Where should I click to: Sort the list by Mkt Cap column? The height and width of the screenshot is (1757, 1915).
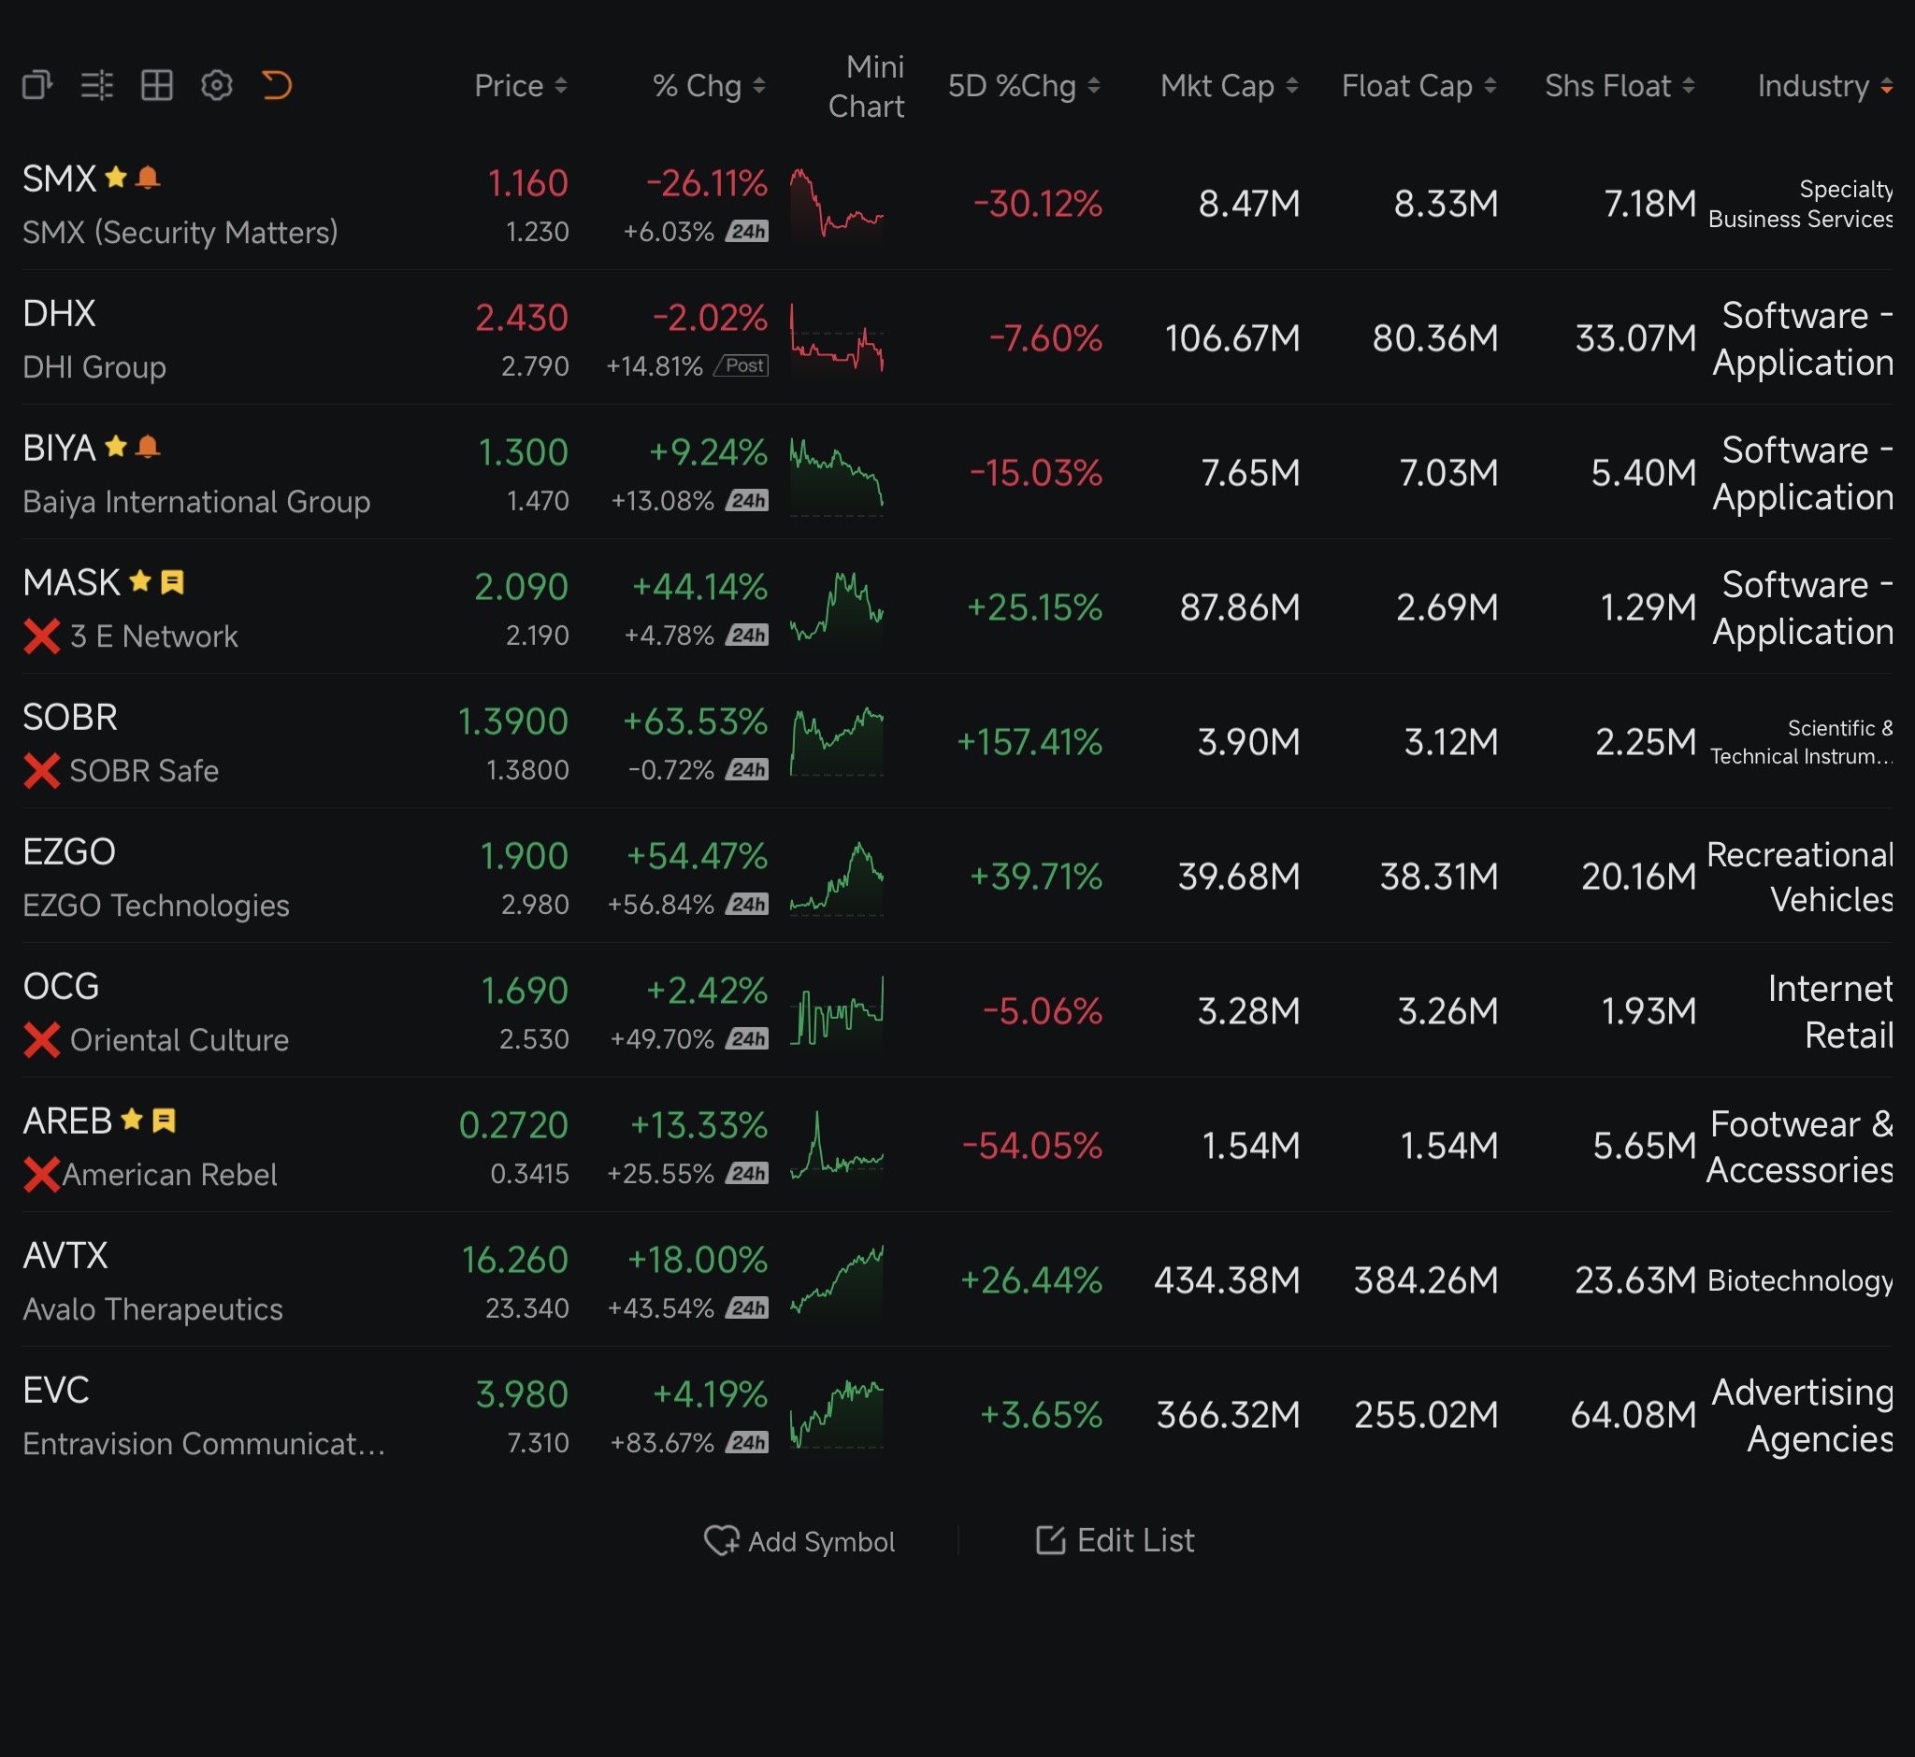[1229, 86]
